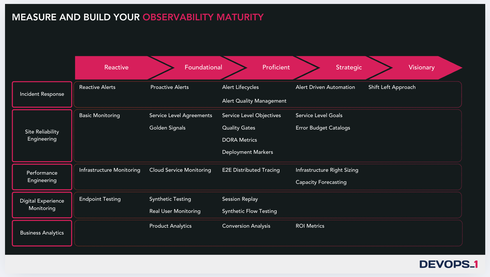Click 'Golden Signals' entry

click(167, 128)
